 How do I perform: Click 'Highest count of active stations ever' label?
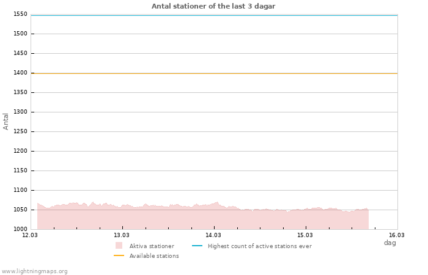[x=259, y=246]
